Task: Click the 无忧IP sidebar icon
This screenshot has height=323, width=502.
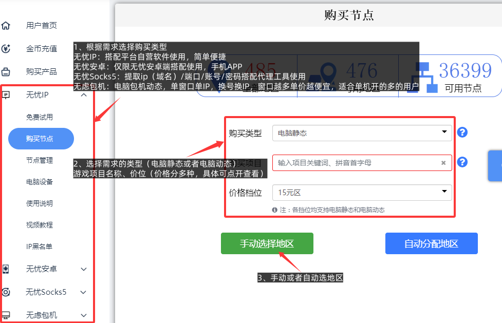Action: click(7, 94)
